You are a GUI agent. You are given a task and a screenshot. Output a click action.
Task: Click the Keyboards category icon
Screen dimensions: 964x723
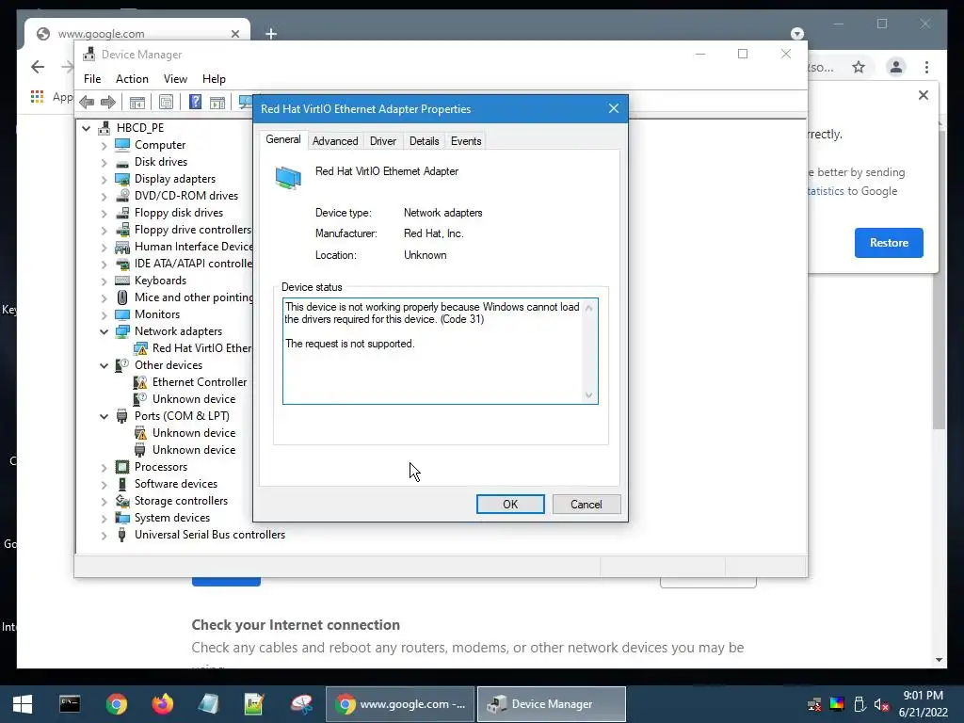coord(122,281)
